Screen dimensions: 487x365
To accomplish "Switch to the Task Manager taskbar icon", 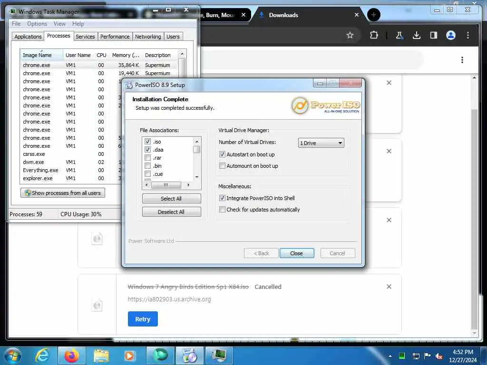I will [x=219, y=355].
